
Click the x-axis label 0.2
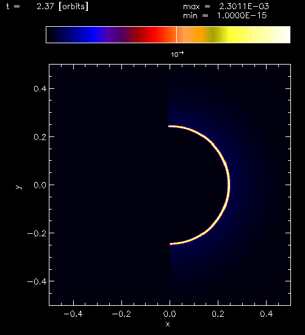pyautogui.click(x=218, y=314)
